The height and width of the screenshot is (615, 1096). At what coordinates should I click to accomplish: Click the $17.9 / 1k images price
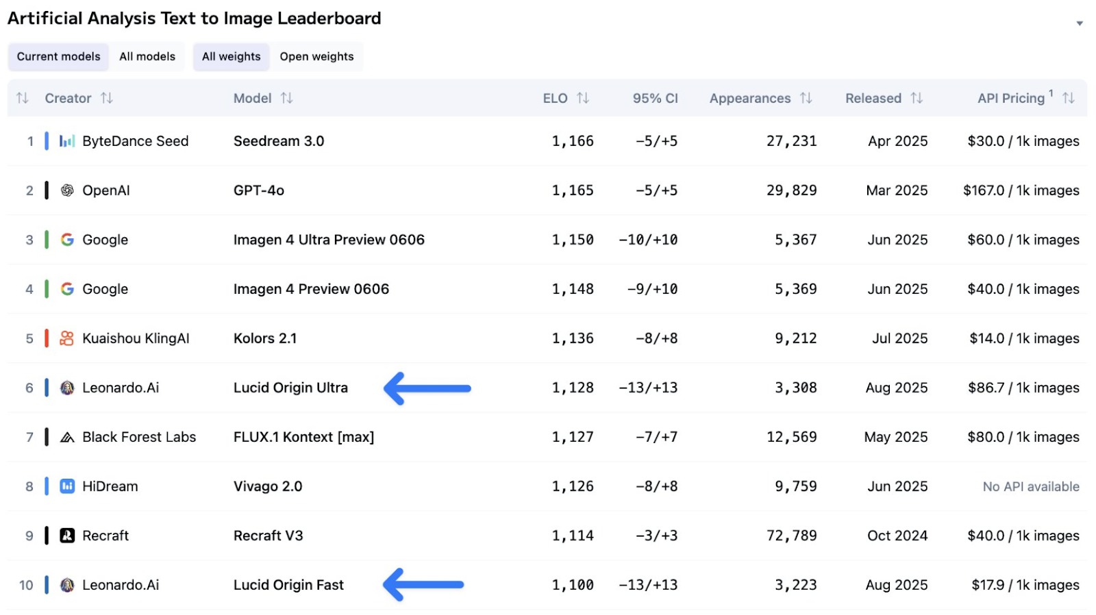point(1025,585)
